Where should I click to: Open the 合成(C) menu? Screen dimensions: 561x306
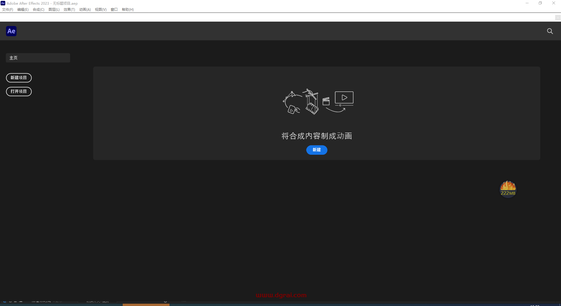(x=38, y=9)
